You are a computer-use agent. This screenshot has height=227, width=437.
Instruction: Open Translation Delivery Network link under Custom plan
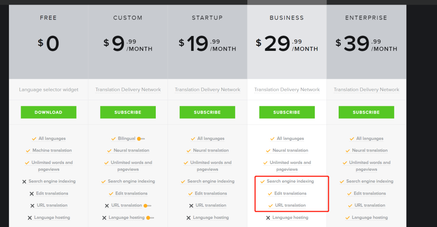[x=128, y=90]
